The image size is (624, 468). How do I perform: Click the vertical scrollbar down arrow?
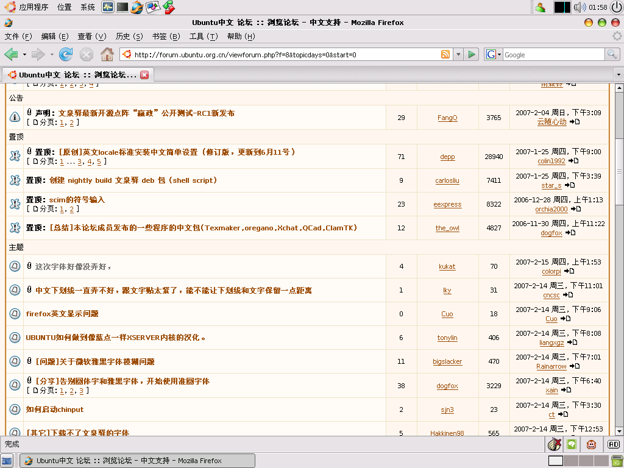(x=619, y=431)
